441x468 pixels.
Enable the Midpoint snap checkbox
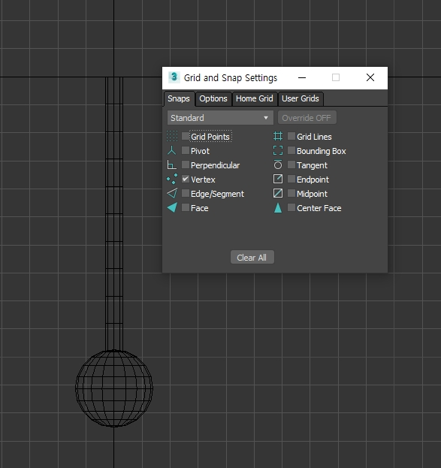click(x=291, y=193)
